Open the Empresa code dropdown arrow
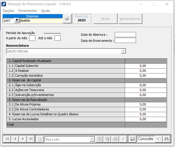The image size is (175, 147). coord(16,20)
